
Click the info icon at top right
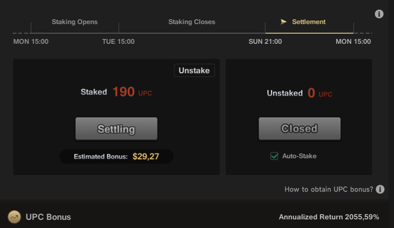[x=379, y=14]
